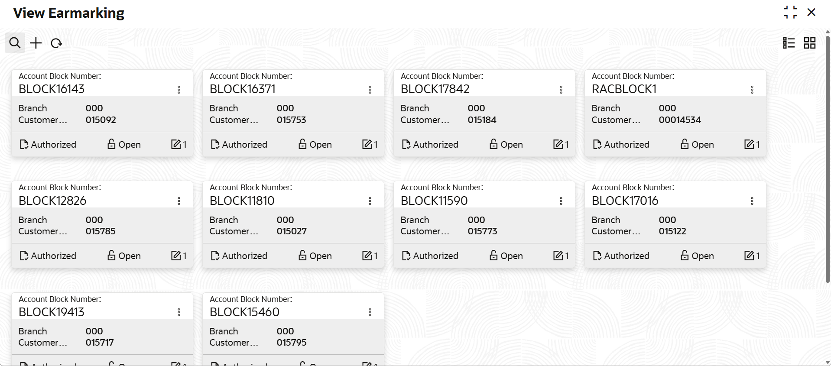The image size is (831, 366).
Task: Open three-dot menu for BLOCK16143
Action: [x=179, y=90]
